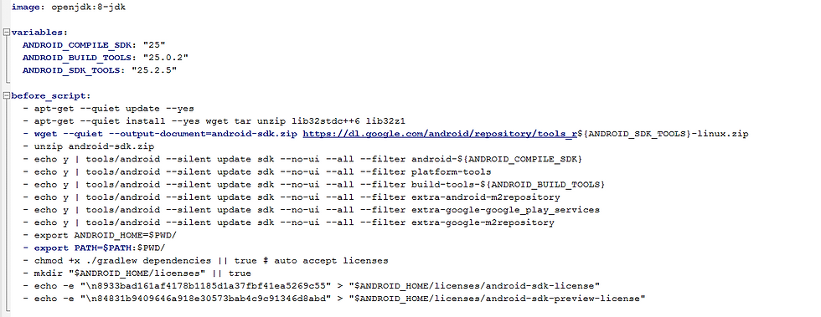The image size is (821, 317).
Task: Click the 'apt-get --quiet update --yes' line
Action: pyautogui.click(x=108, y=109)
